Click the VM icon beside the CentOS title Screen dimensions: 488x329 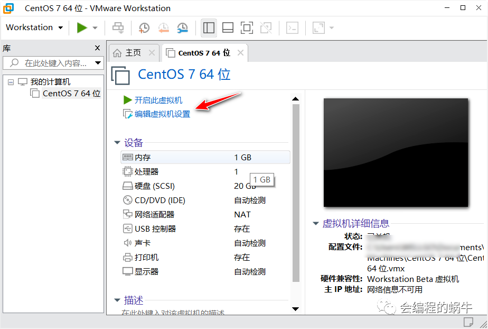click(120, 75)
